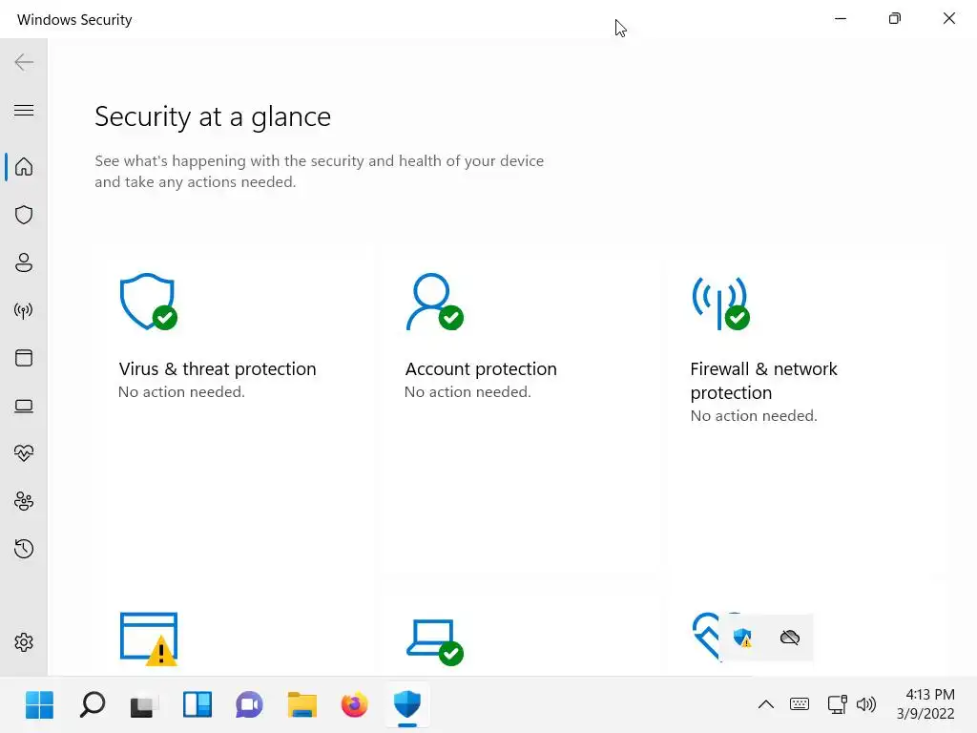
Task: Open Account protection heading
Action: (481, 369)
